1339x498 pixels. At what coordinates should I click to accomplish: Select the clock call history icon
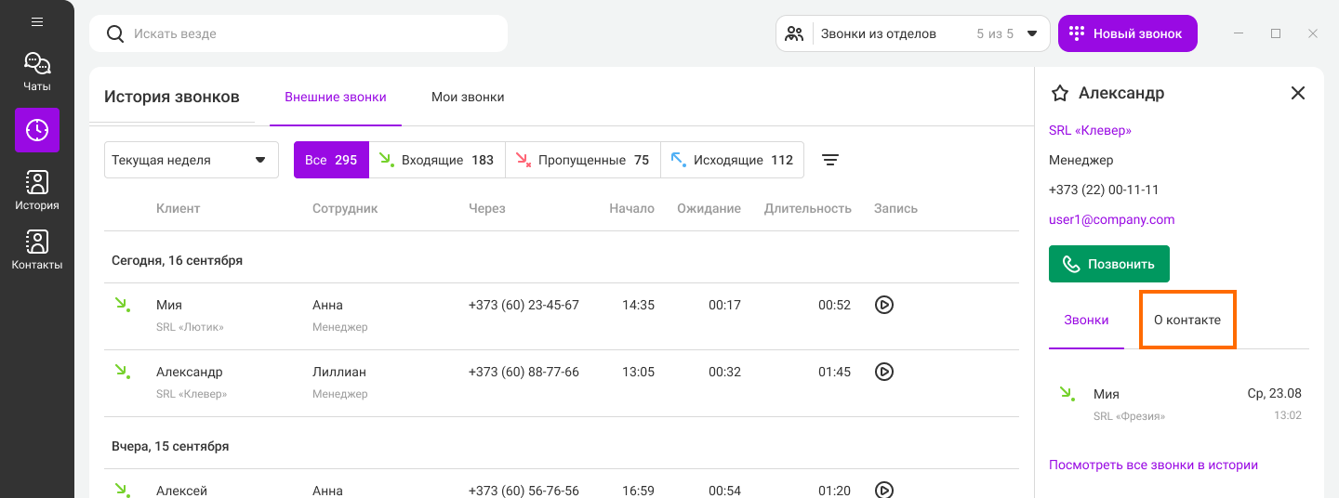37,130
